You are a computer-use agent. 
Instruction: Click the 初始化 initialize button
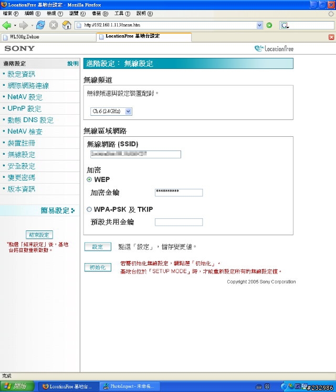(98, 267)
